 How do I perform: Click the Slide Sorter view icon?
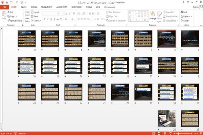click(159, 133)
